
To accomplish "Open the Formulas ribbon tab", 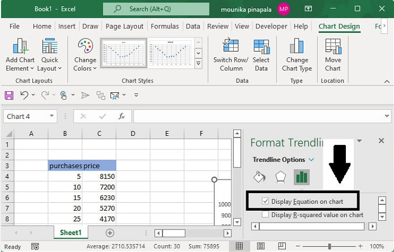I will coord(165,26).
